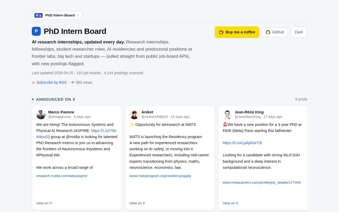Click the PhD Intern Board page title
The height and width of the screenshot is (212, 339).
click(x=75, y=31)
